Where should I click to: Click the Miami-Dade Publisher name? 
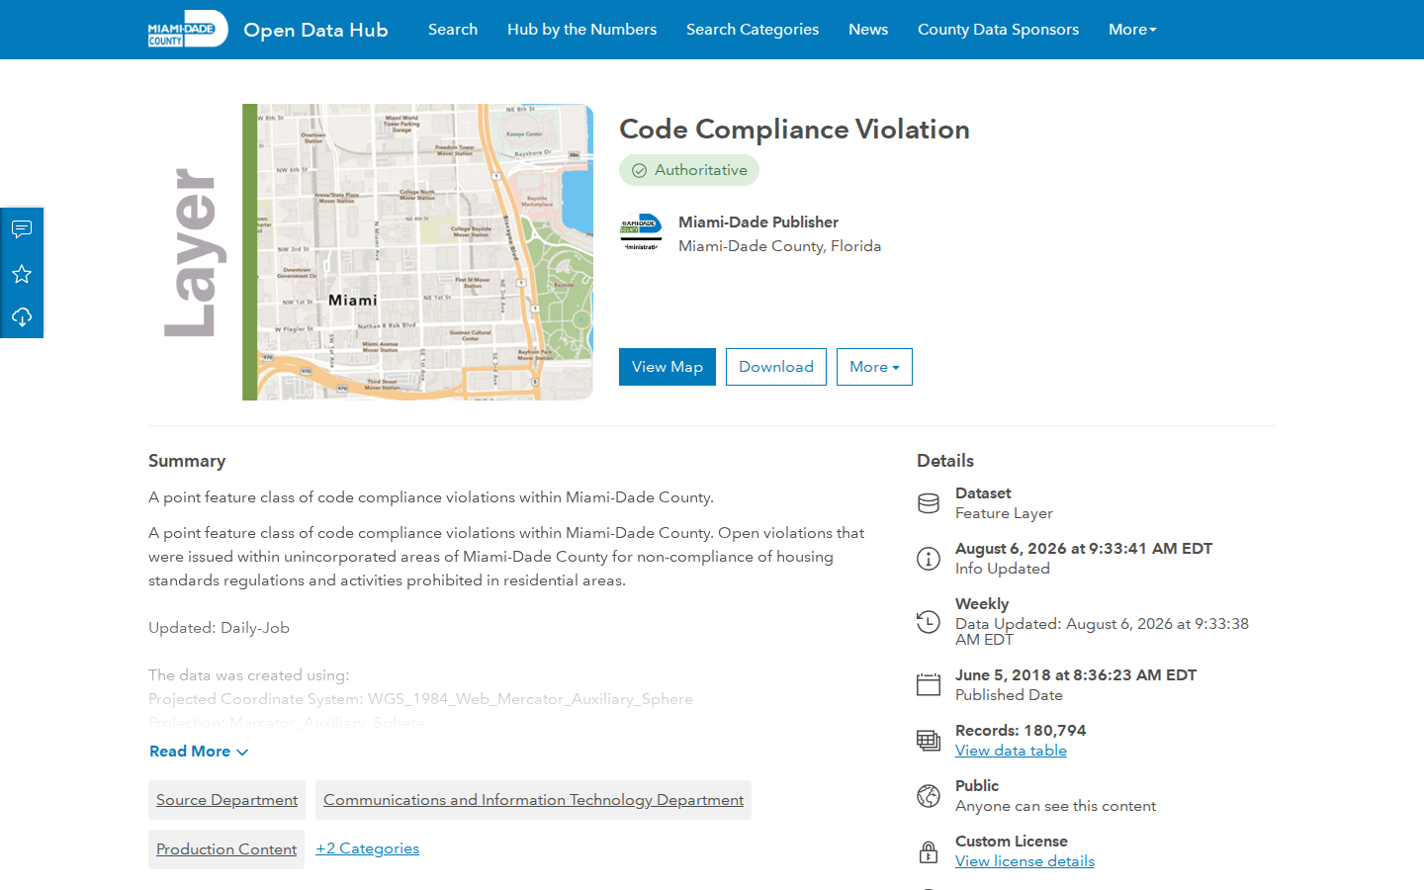(x=758, y=222)
